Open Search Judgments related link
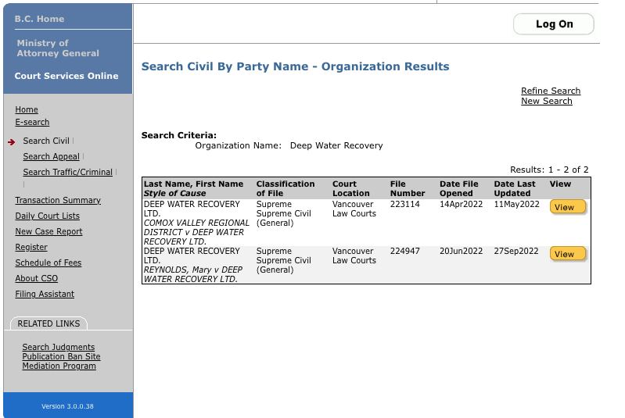This screenshot has height=418, width=625. coord(59,347)
